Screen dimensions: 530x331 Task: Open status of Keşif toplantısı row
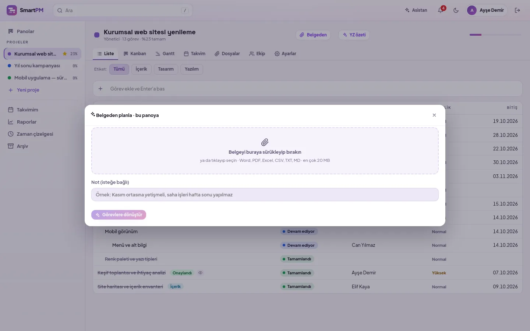pyautogui.click(x=297, y=273)
